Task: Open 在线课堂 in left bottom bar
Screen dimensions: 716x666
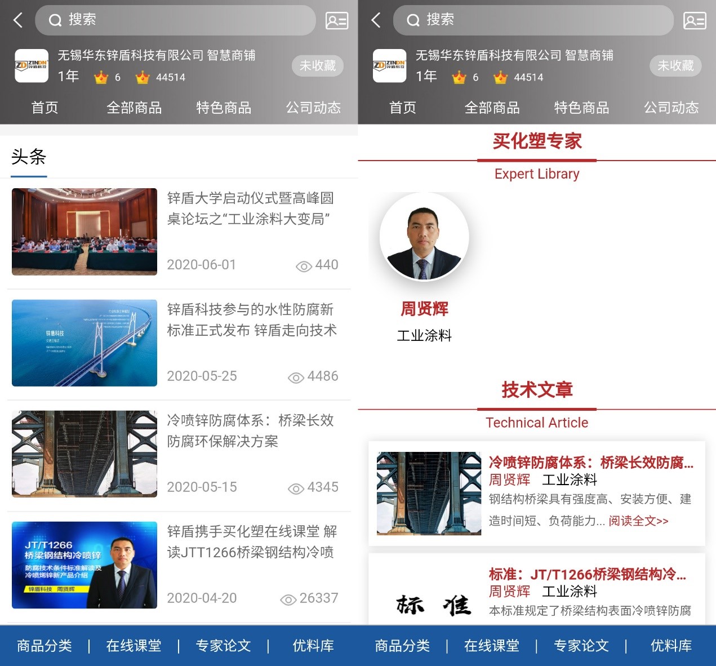Action: click(134, 646)
